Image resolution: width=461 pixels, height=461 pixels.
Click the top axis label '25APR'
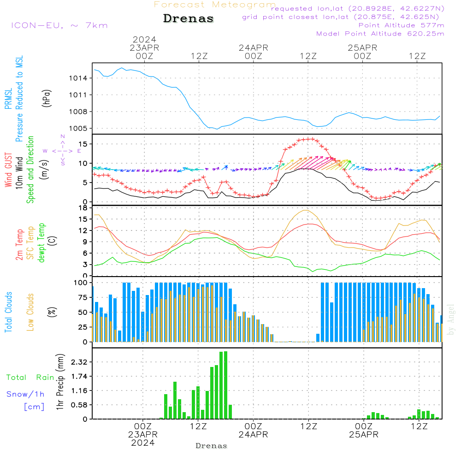[362, 47]
